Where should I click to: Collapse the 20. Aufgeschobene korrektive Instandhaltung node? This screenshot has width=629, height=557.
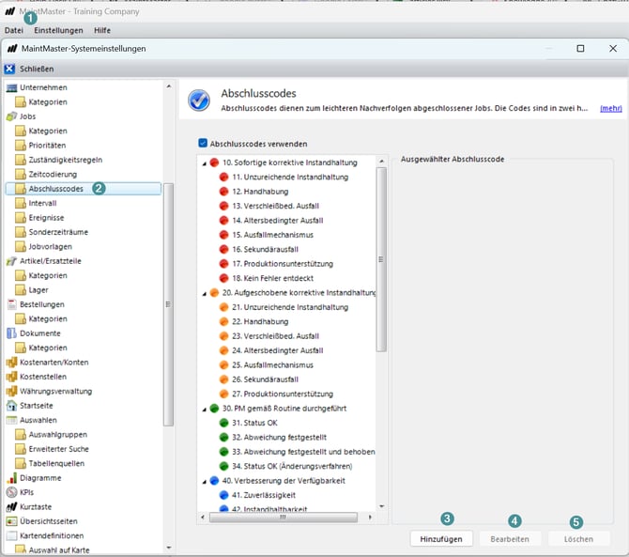pyautogui.click(x=204, y=293)
